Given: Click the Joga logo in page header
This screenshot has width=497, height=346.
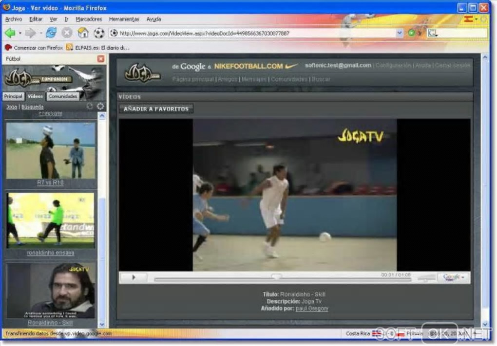Looking at the screenshot, I should pos(142,73).
